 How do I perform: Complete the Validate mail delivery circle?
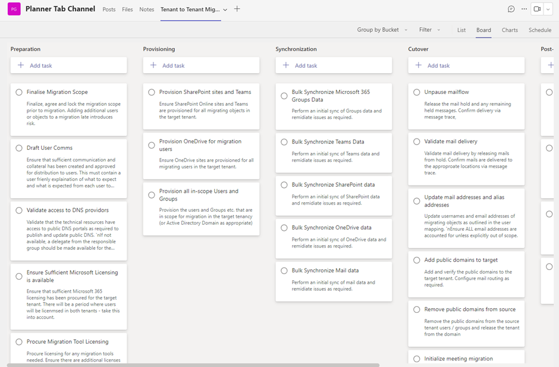[x=416, y=142]
